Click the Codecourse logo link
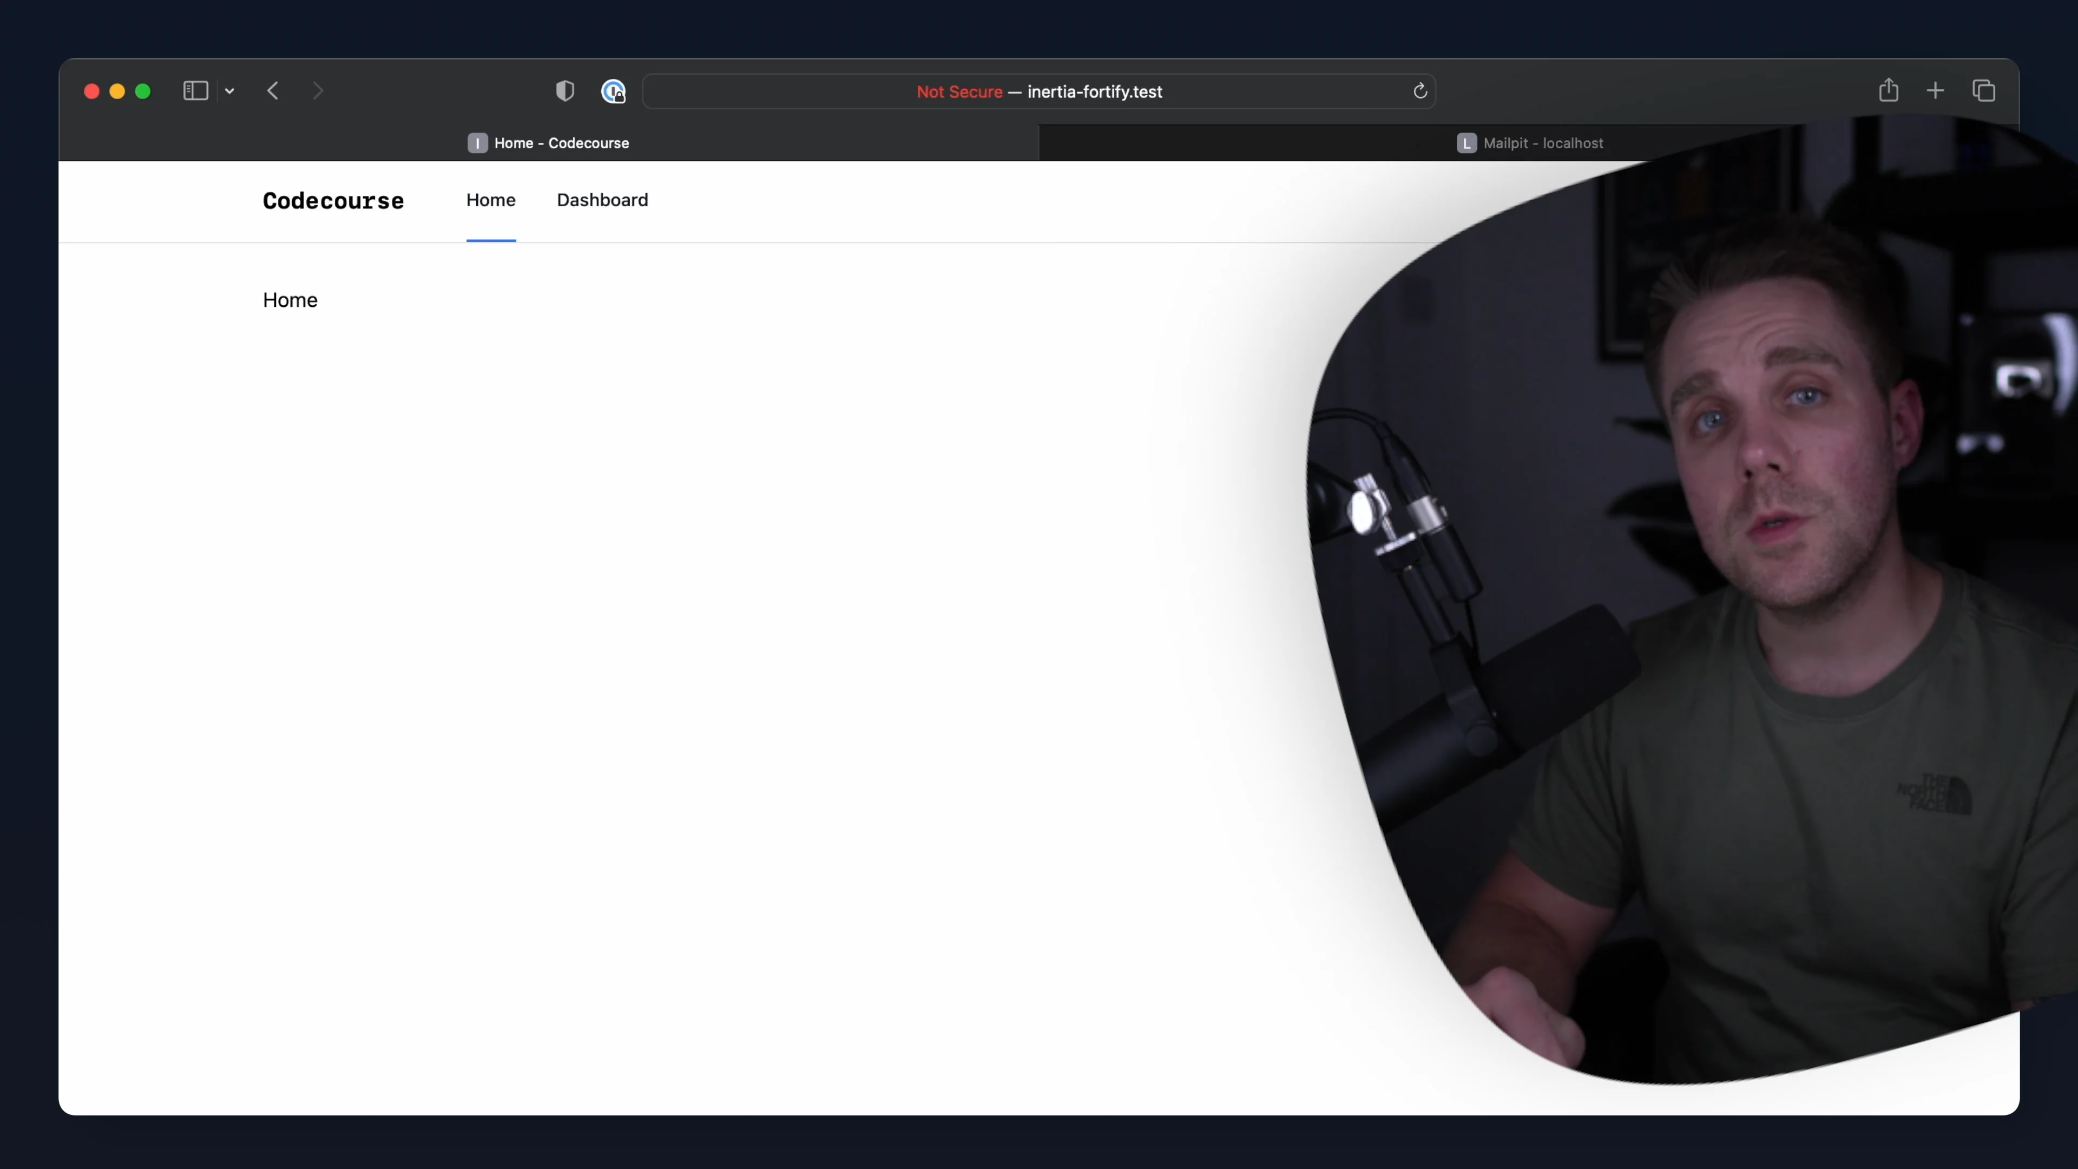 click(333, 201)
